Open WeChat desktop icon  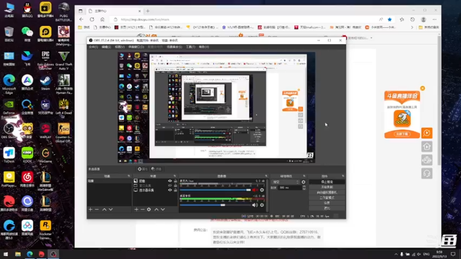pyautogui.click(x=27, y=34)
